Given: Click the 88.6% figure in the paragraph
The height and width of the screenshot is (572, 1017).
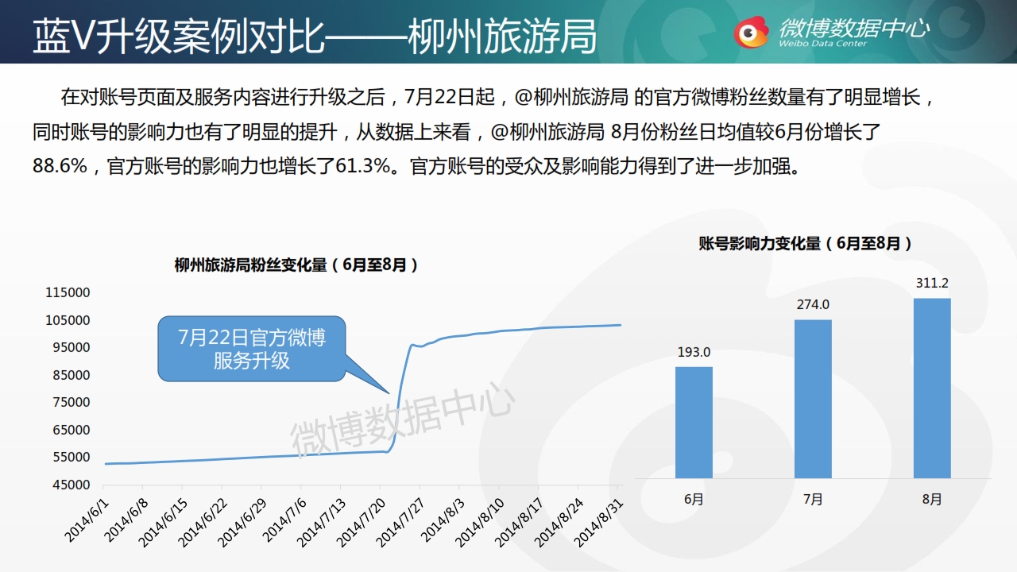Looking at the screenshot, I should click(x=60, y=166).
